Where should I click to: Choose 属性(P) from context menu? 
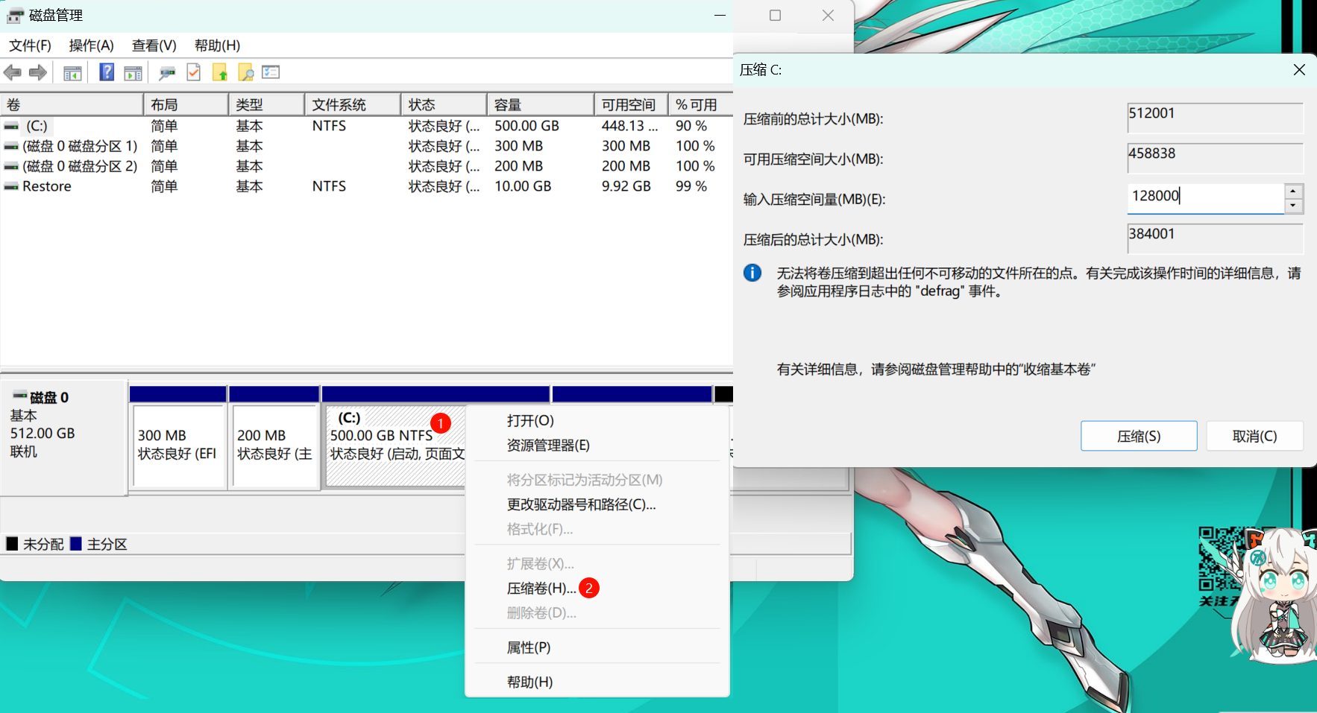(529, 648)
